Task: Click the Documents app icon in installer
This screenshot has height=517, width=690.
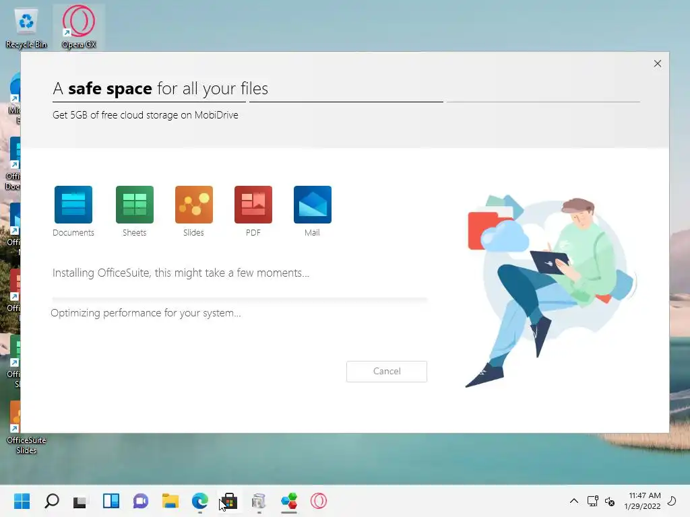Action: click(73, 205)
